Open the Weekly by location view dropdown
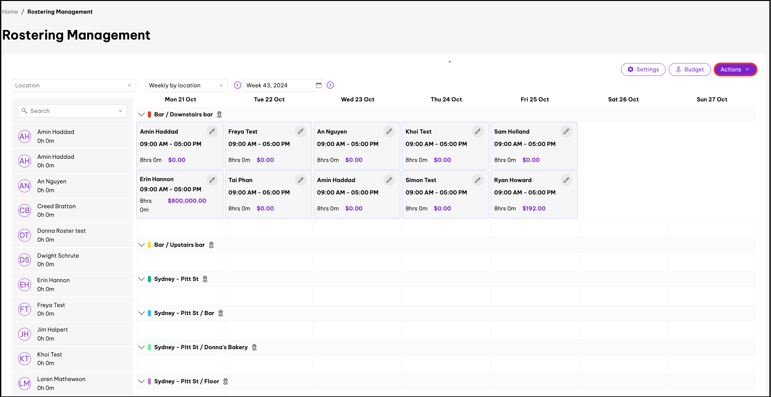Image resolution: width=771 pixels, height=397 pixels. [186, 85]
